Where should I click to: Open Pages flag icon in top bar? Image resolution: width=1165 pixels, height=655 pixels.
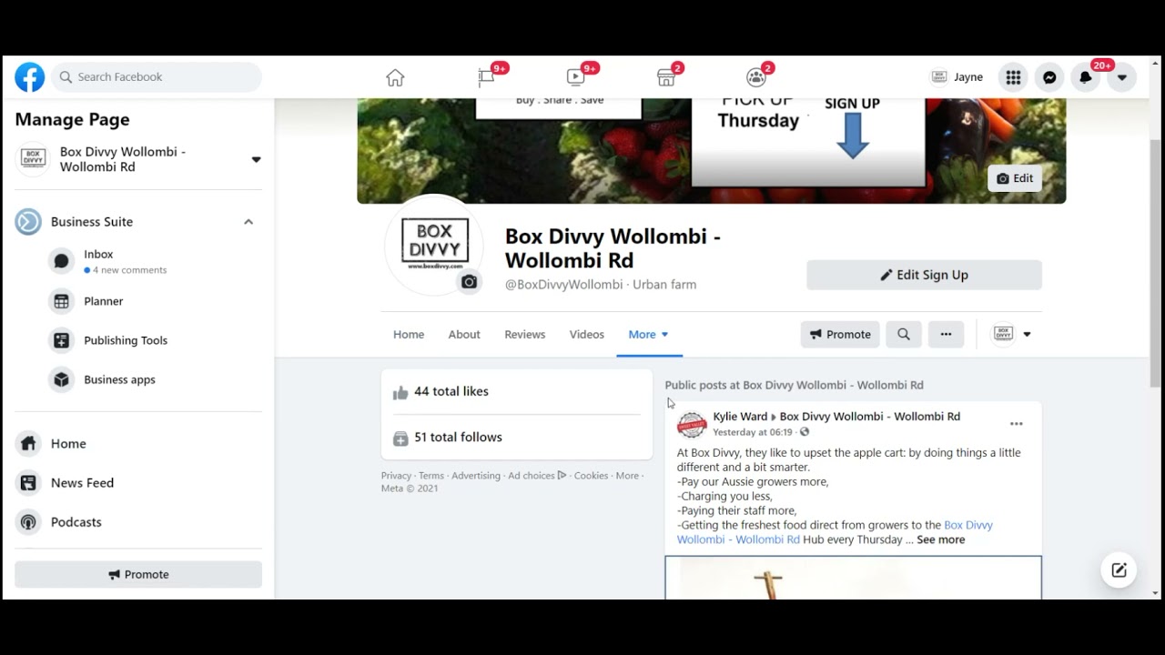tap(486, 77)
